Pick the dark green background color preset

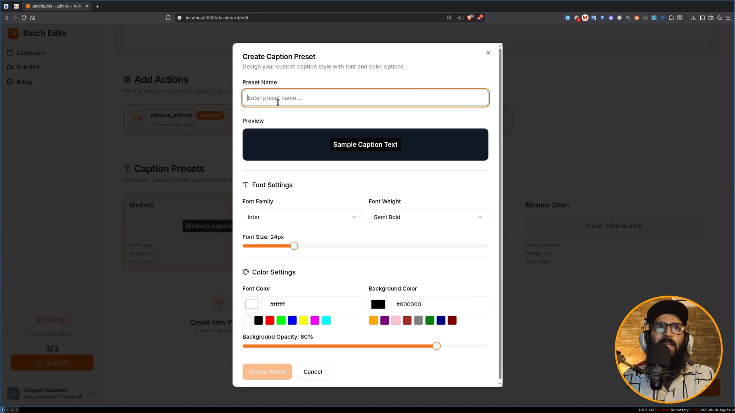click(x=430, y=320)
